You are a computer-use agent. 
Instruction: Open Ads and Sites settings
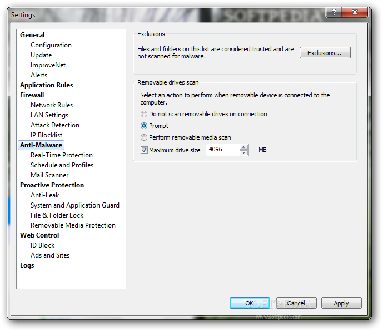point(50,255)
